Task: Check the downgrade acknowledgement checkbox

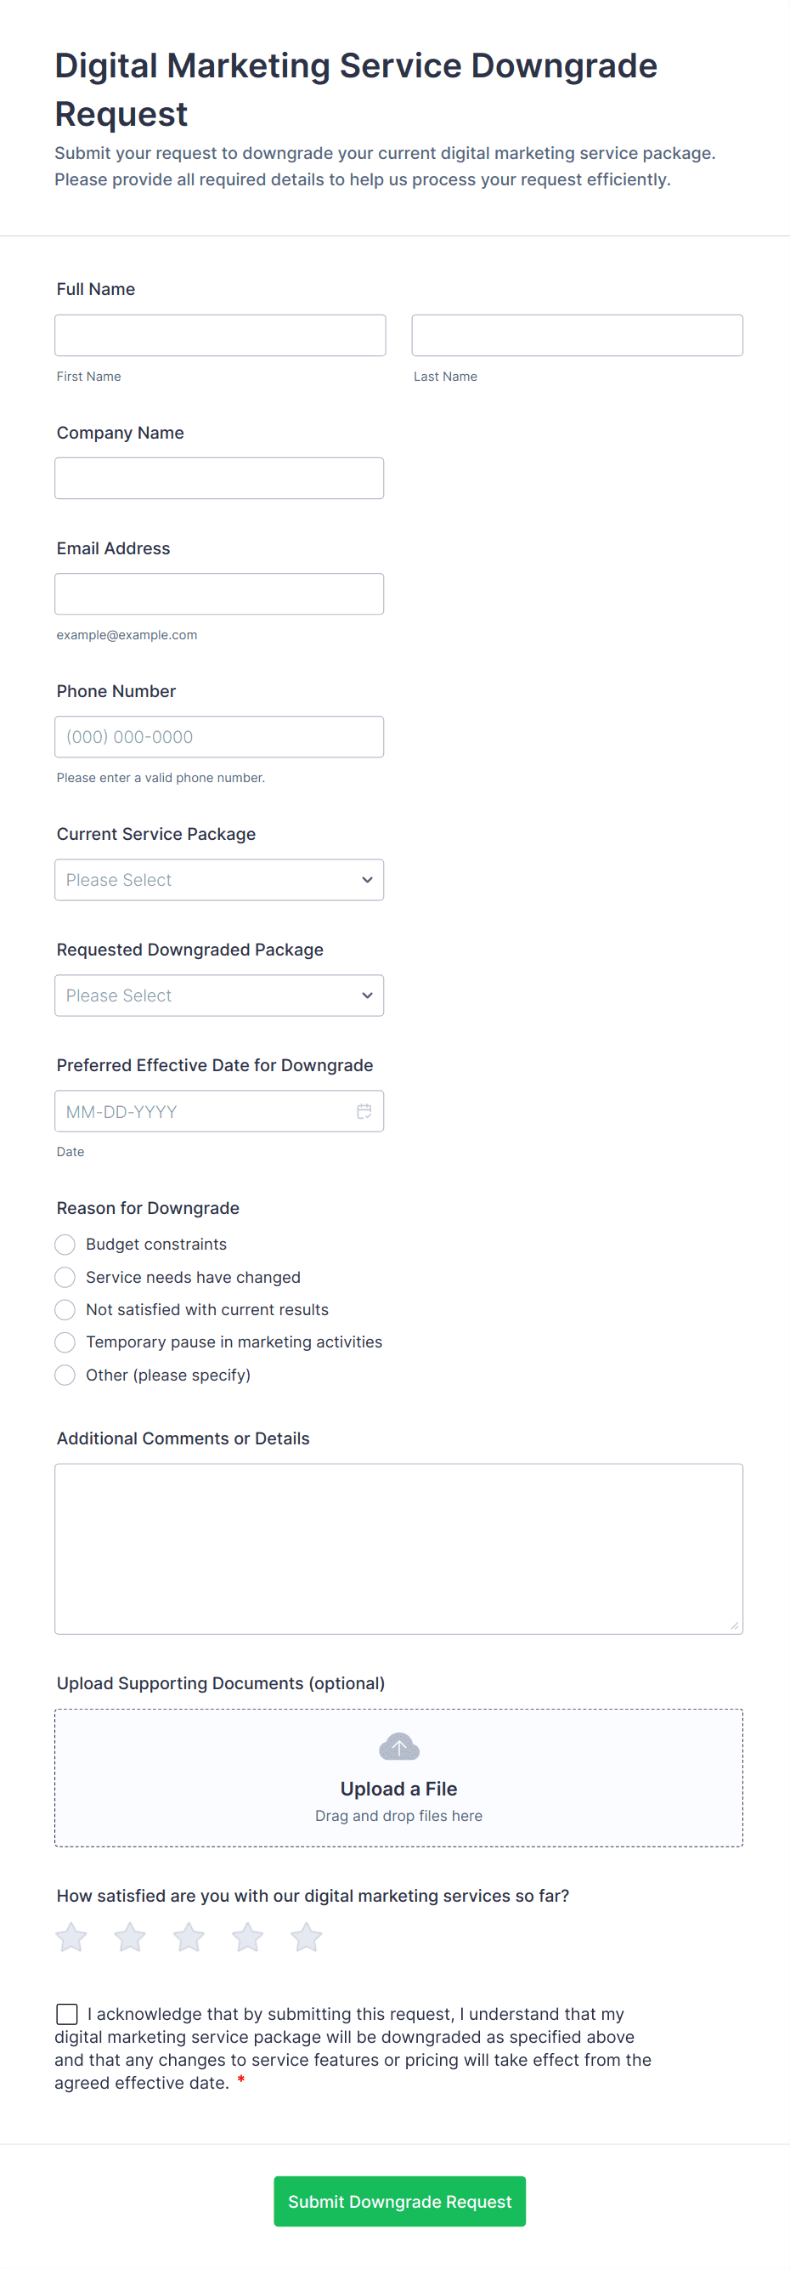Action: (67, 2014)
